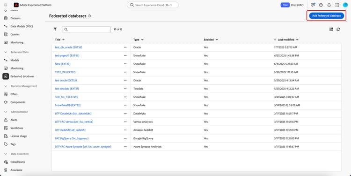Screen dimensions: 351x176
Task: Open more actions for Test_SN_11 (EXT29)
Action: pyautogui.click(x=125, y=97)
